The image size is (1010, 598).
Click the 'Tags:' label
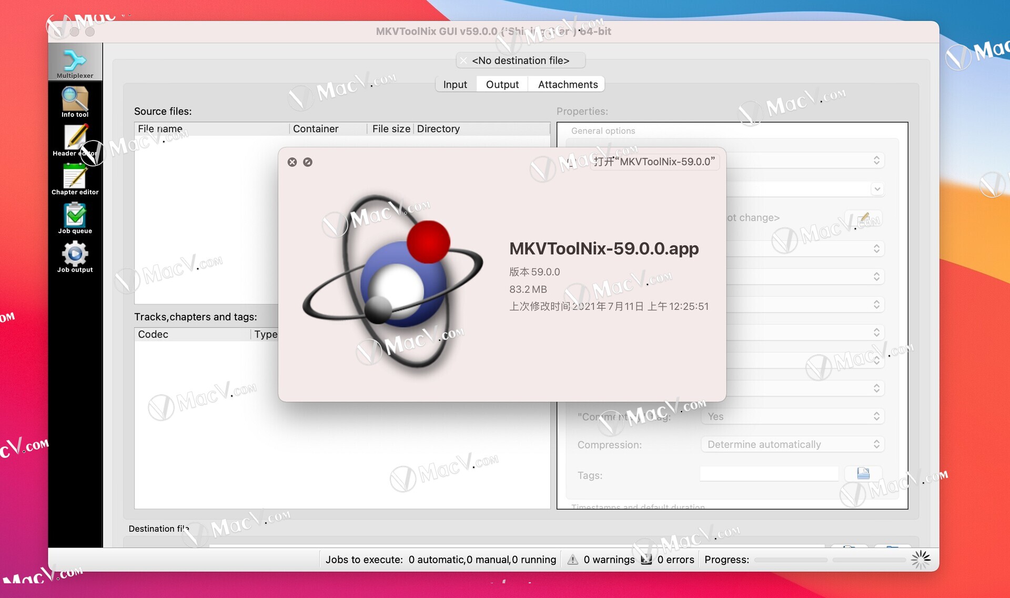[590, 475]
